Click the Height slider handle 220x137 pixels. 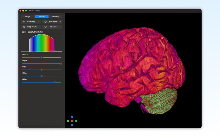click(61, 64)
